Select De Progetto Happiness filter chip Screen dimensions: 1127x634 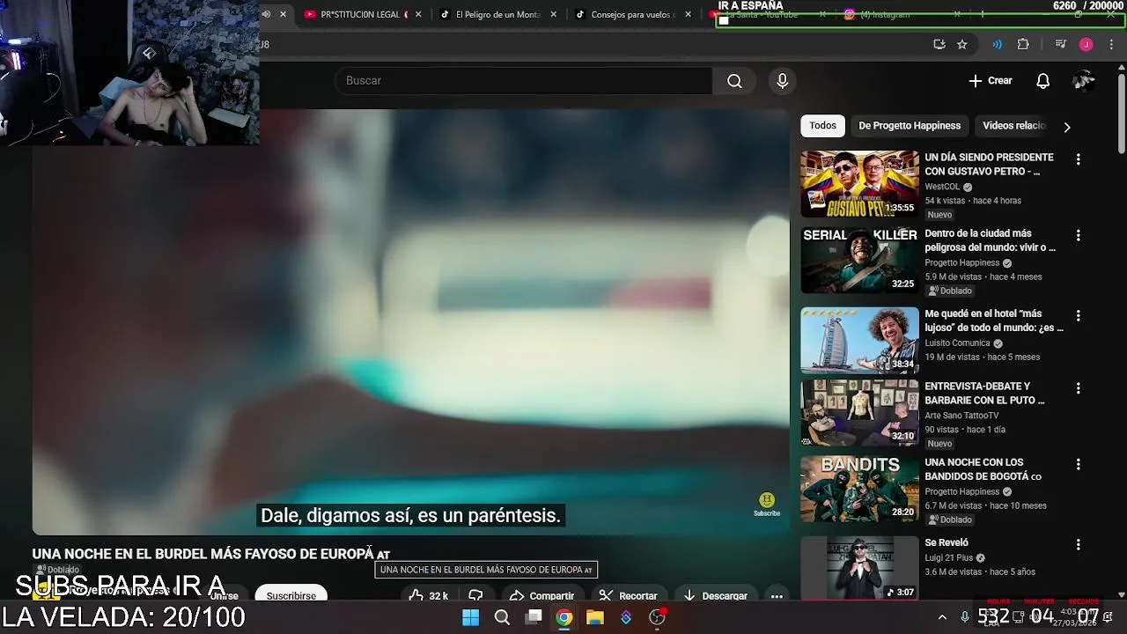(x=910, y=126)
